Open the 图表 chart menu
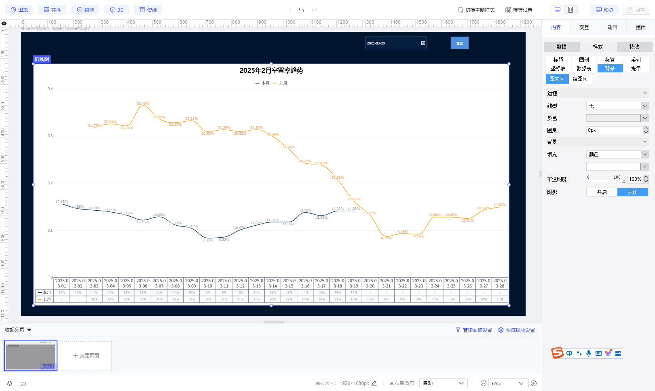 [19, 10]
